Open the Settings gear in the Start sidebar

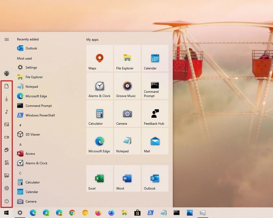click(7, 188)
